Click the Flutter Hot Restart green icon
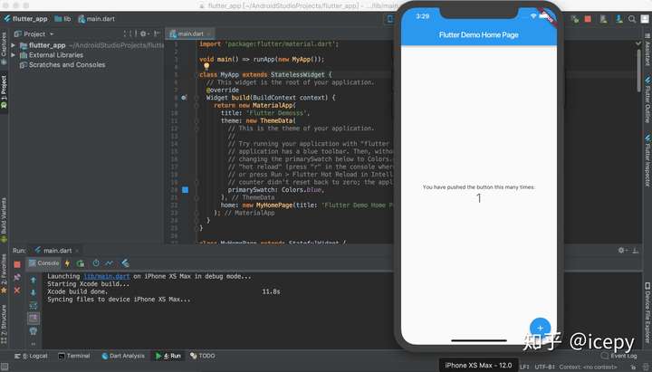 click(x=81, y=263)
